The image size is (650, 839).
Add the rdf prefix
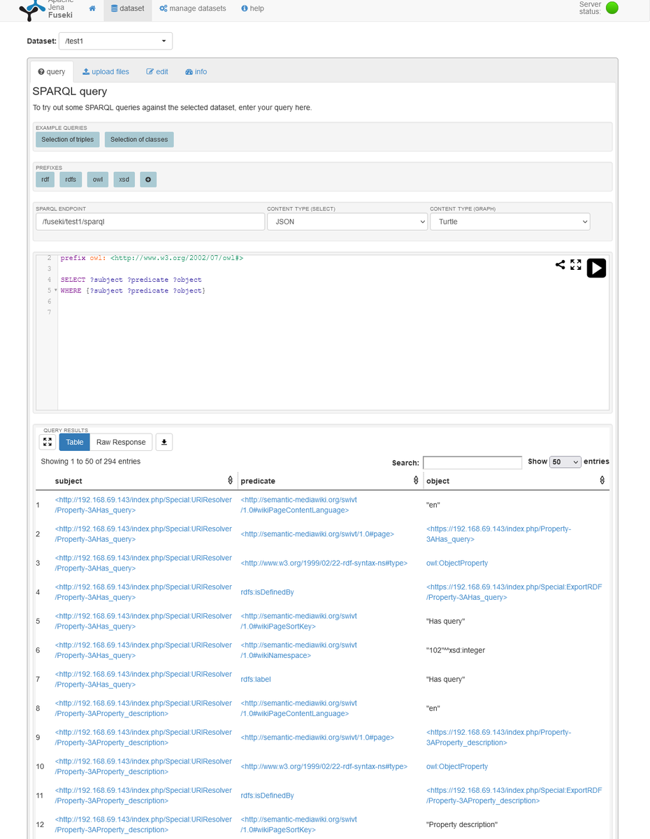tap(45, 180)
